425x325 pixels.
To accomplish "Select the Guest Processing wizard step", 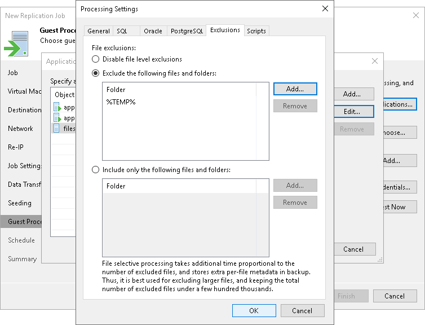I will coord(21,222).
